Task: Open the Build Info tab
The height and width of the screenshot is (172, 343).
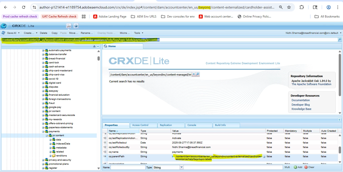Action: pos(226,125)
